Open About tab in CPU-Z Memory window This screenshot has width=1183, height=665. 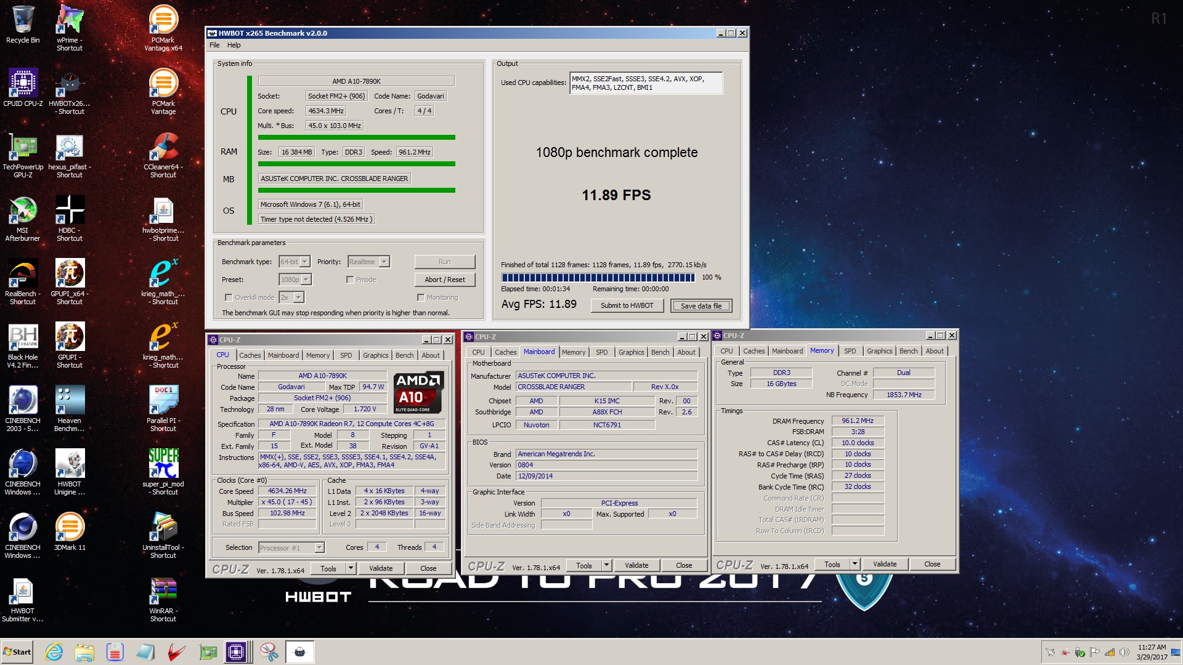[x=934, y=351]
